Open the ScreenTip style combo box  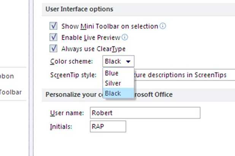point(183,75)
